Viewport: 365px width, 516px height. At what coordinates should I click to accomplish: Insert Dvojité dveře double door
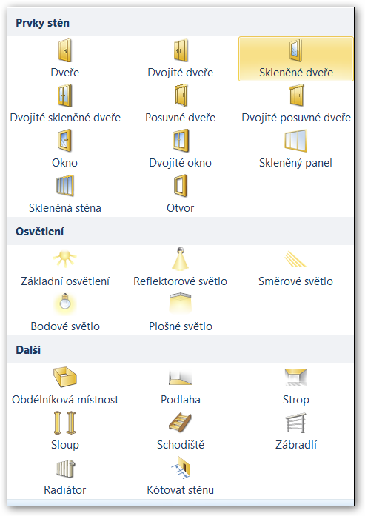(x=181, y=59)
